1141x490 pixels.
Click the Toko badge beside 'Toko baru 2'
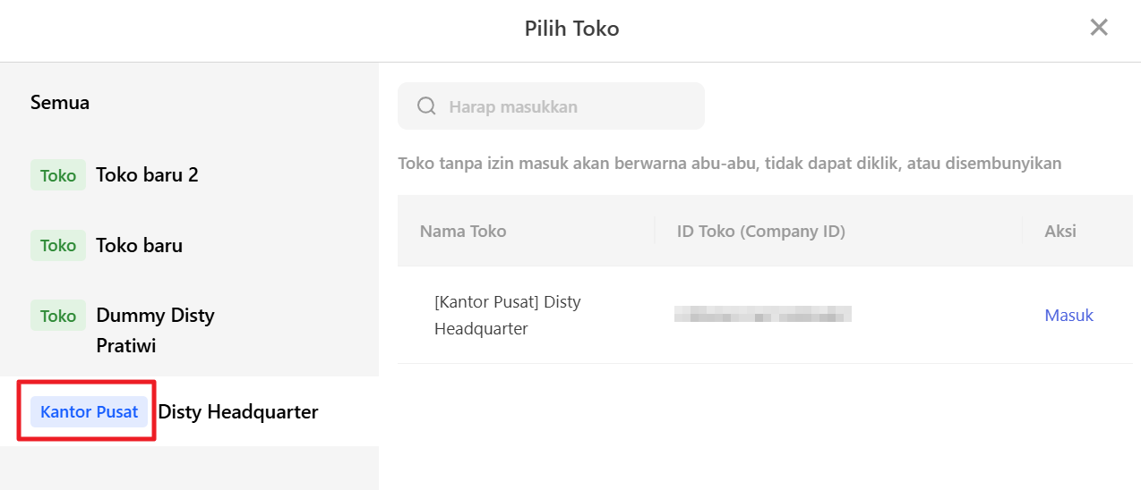pos(58,175)
